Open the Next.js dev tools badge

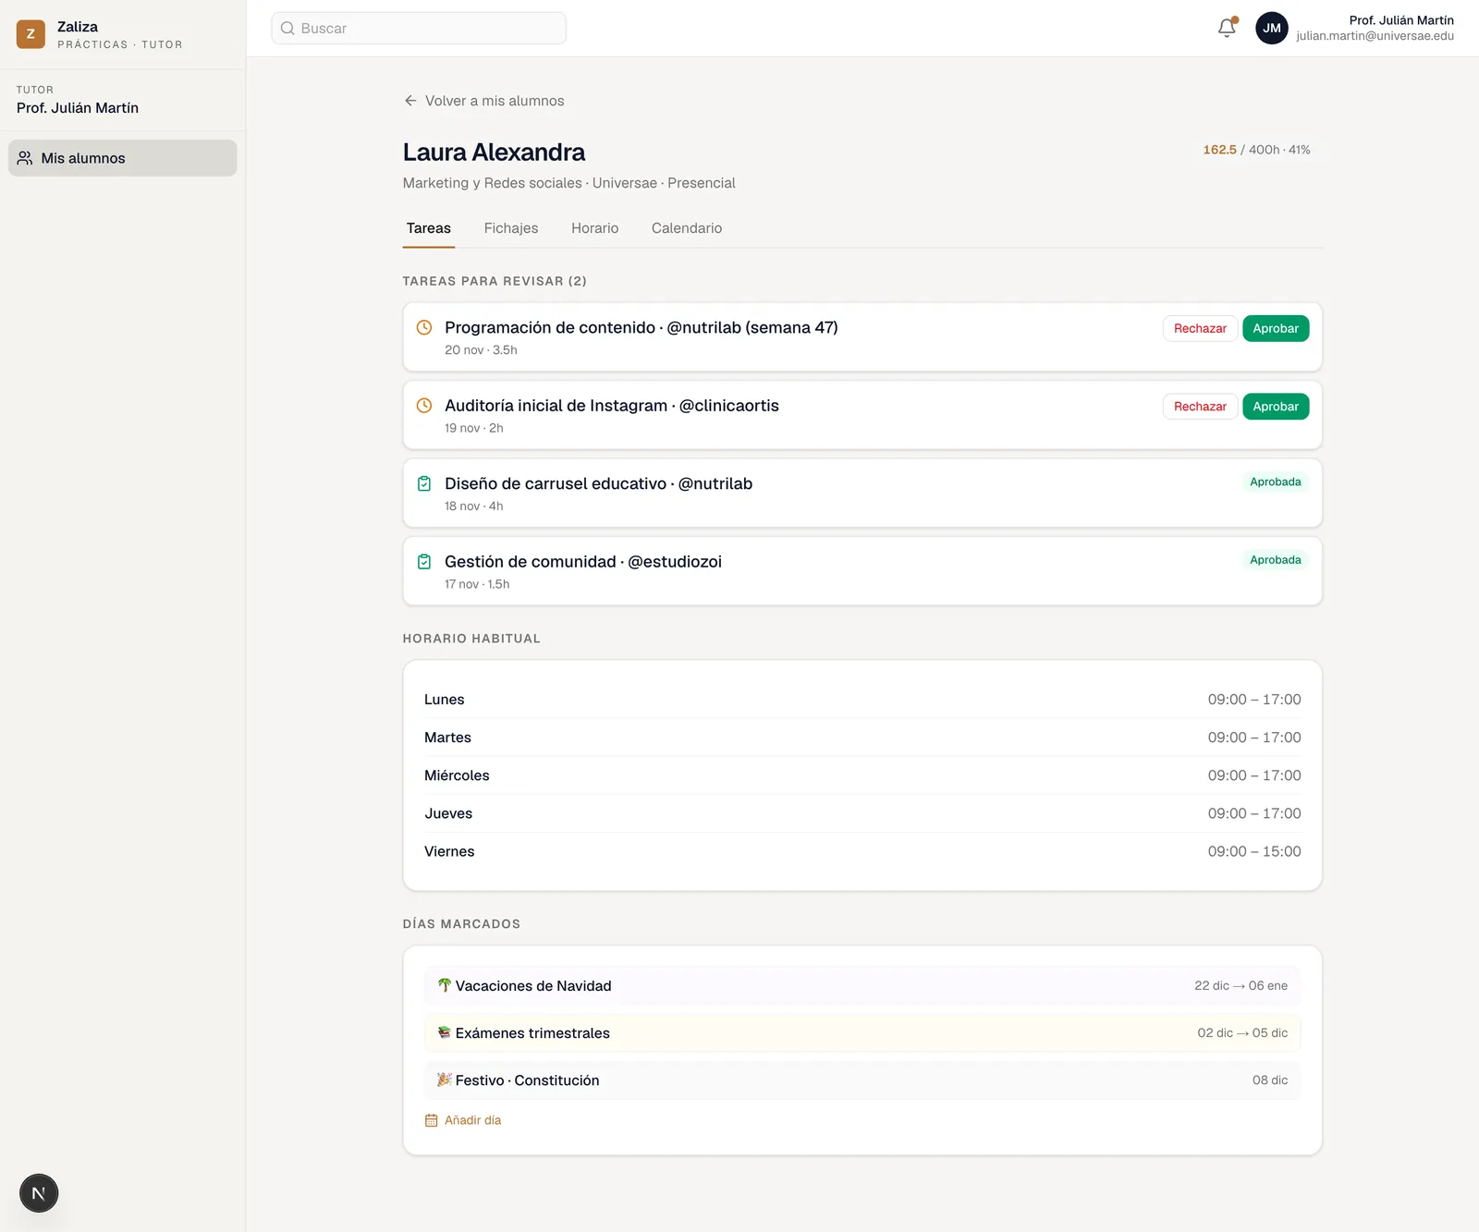[39, 1193]
